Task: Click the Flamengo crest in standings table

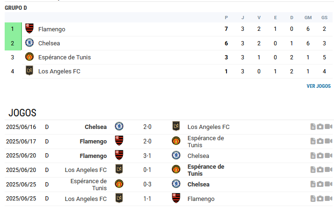Action: [29, 29]
